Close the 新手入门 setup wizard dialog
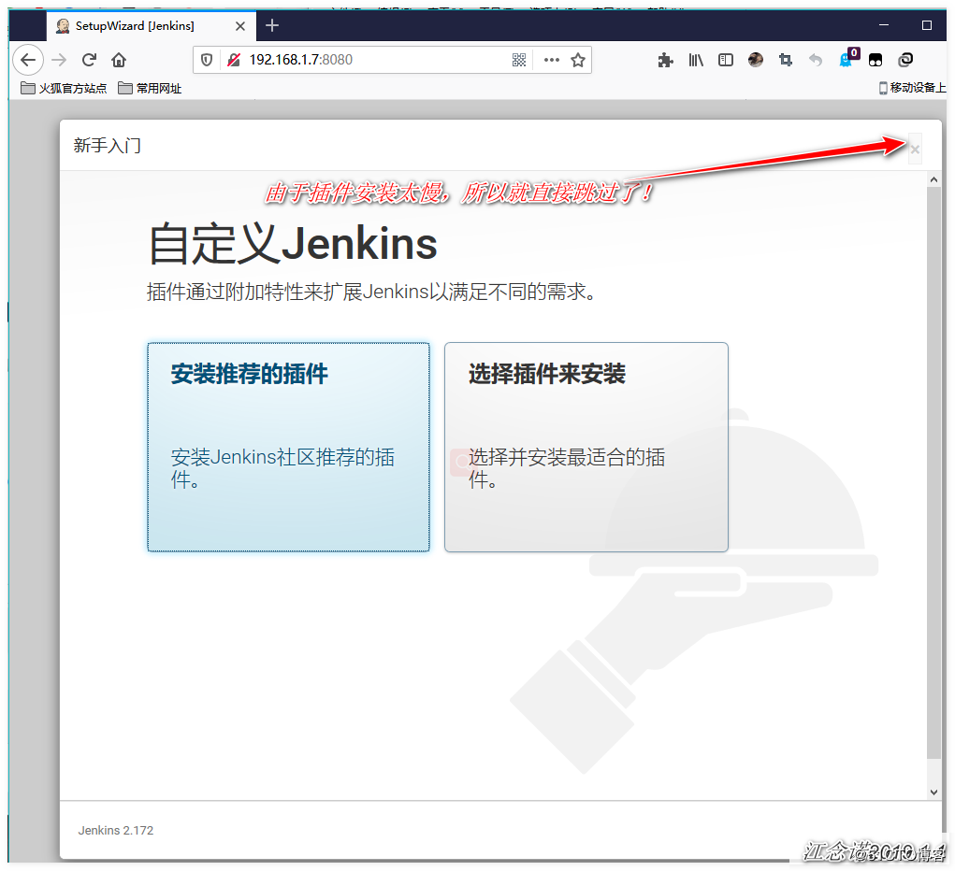This screenshot has height=871, width=955. pyautogui.click(x=915, y=150)
